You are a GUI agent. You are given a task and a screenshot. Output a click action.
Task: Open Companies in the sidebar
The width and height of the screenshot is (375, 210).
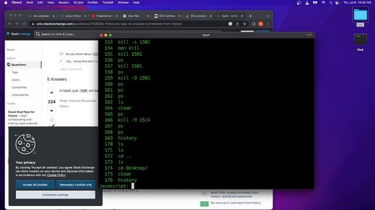click(x=19, y=87)
